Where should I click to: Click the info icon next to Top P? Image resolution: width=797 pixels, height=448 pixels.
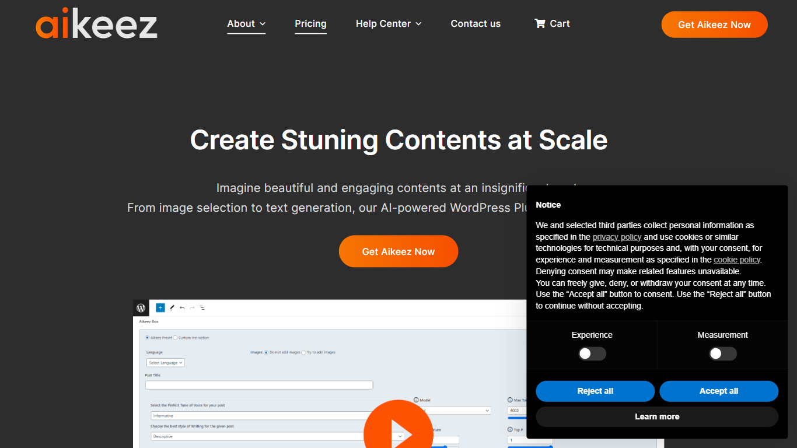[511, 430]
